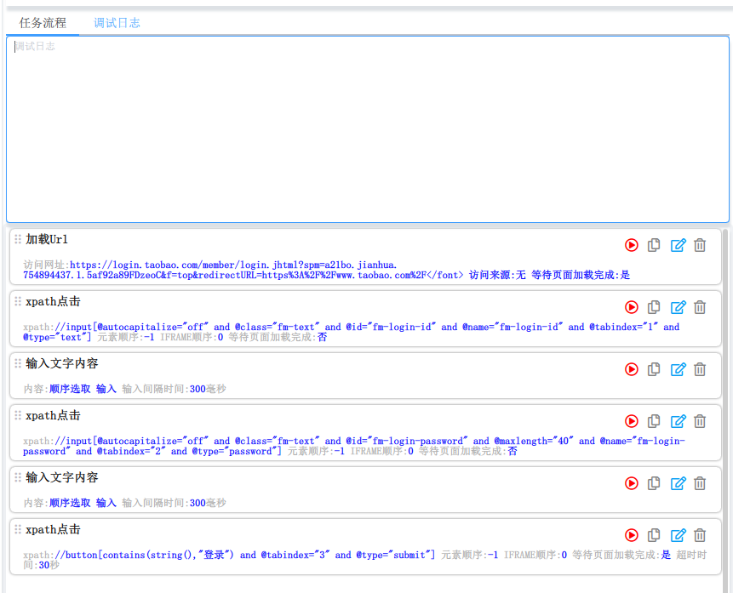Image resolution: width=733 pixels, height=593 pixels.
Task: Select the 加载Url step title
Action: point(47,239)
